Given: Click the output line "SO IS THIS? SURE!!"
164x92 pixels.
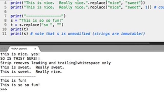Looking at the screenshot, I should pos(20,59).
